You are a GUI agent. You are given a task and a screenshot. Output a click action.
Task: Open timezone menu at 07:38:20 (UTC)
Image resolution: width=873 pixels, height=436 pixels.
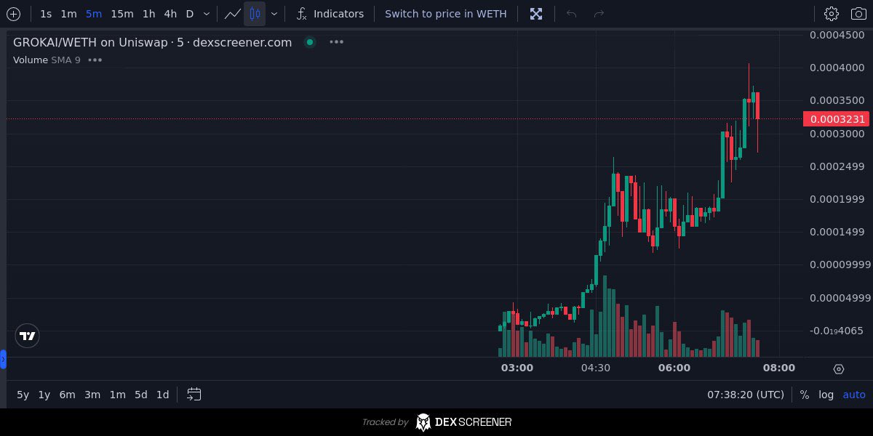(x=746, y=395)
